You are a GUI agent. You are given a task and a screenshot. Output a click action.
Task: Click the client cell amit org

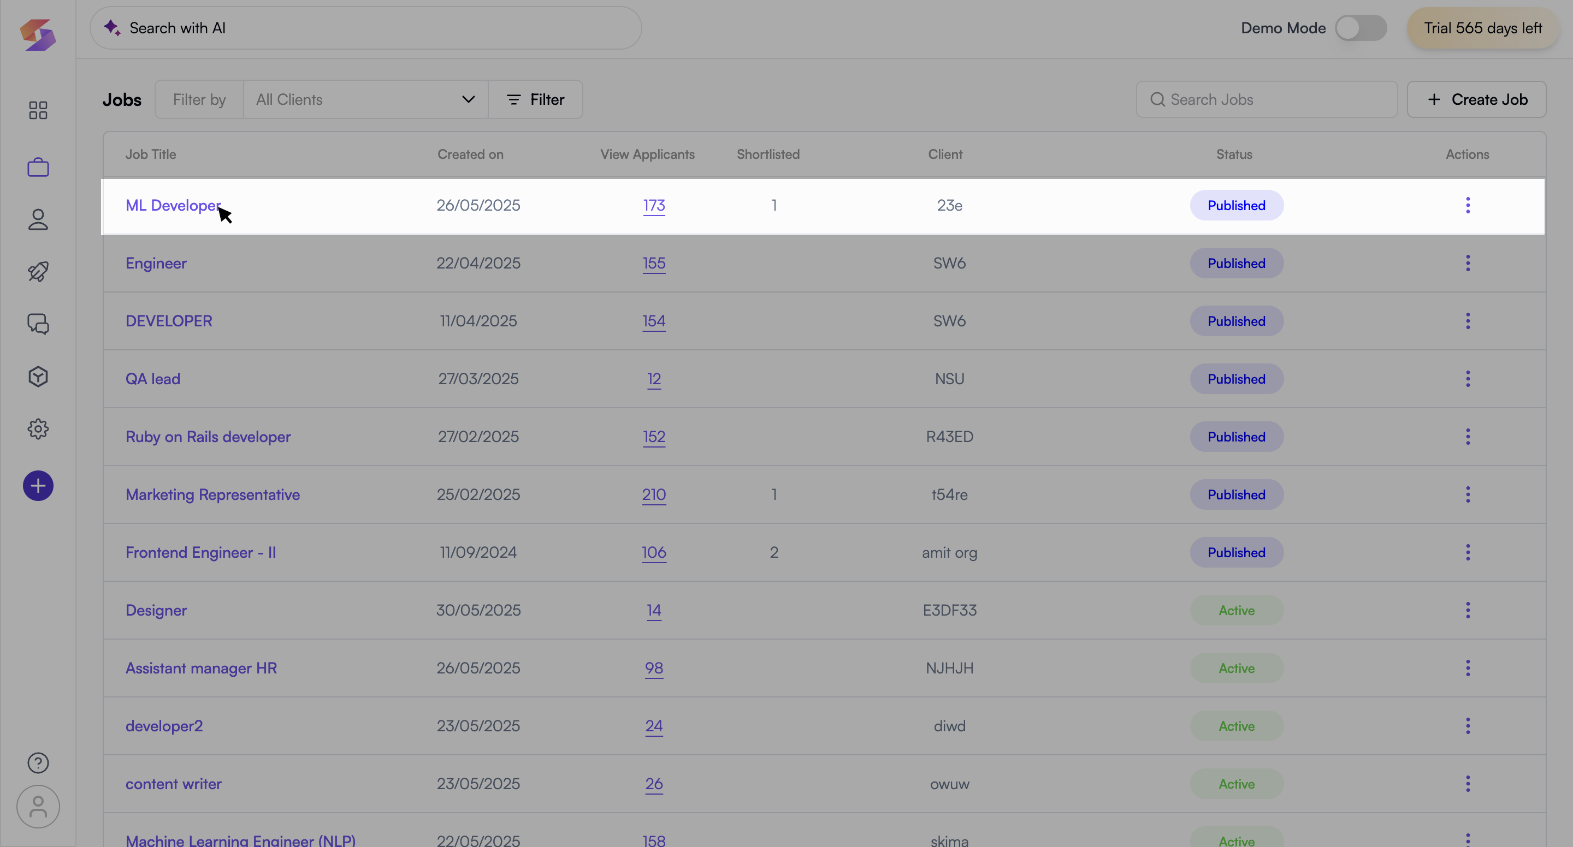(x=950, y=553)
